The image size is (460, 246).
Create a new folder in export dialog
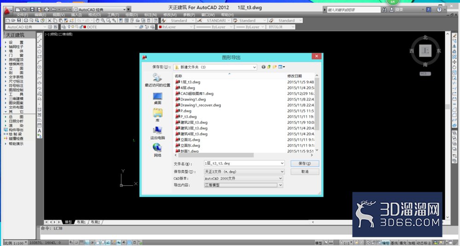click(275, 67)
